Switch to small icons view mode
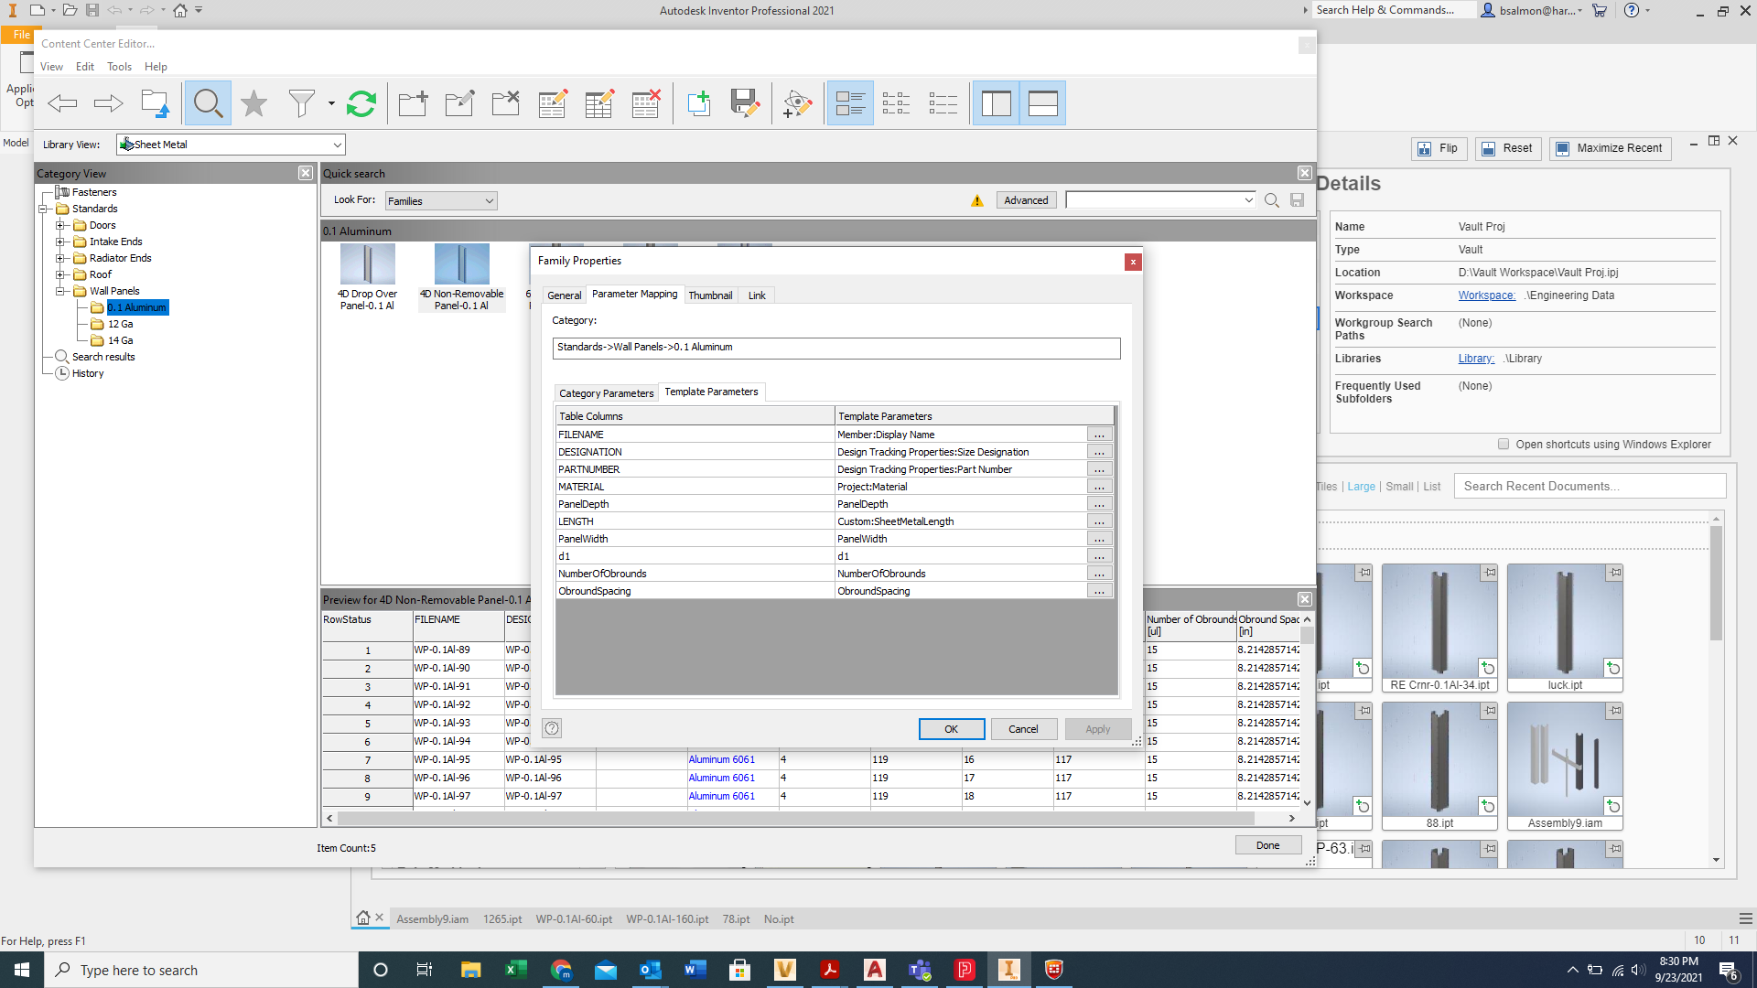Screen dimensions: 1757x988 click(897, 102)
